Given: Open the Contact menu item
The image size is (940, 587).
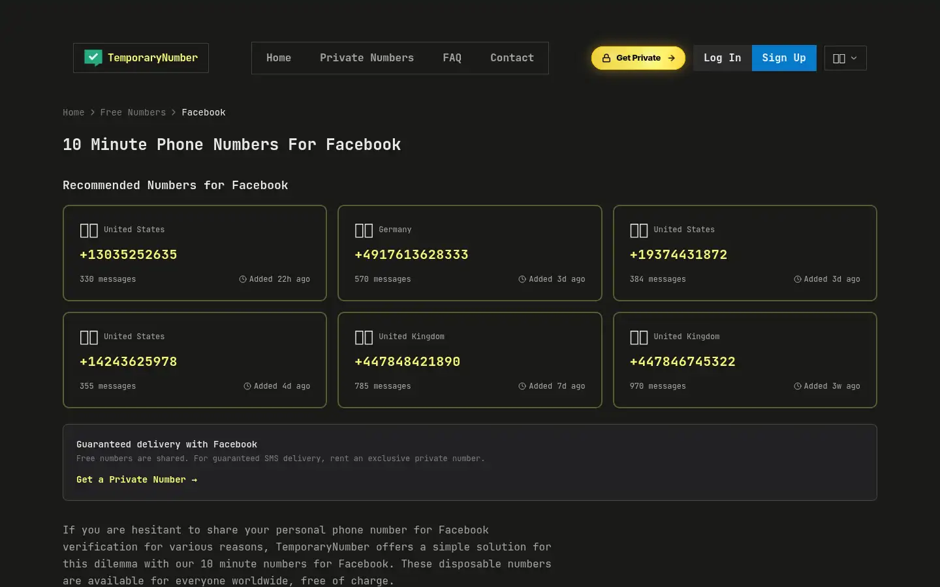Looking at the screenshot, I should (x=512, y=58).
